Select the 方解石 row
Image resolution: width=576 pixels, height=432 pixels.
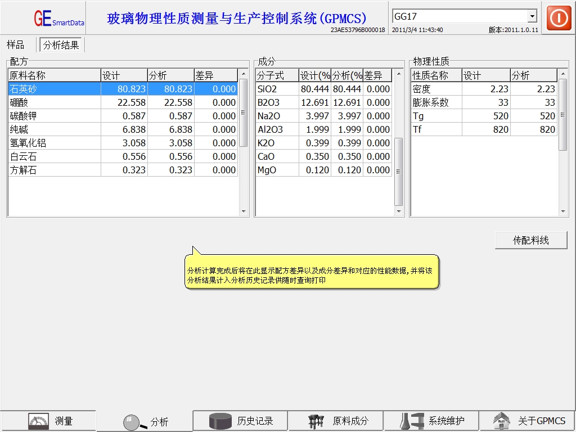123,170
